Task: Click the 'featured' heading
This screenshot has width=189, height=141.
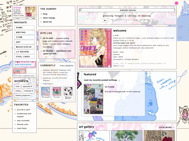Action: click(x=90, y=75)
